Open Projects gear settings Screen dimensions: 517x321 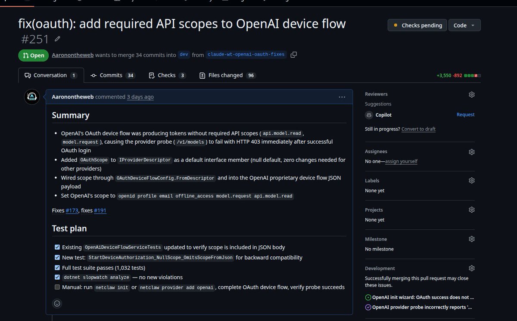tap(471, 210)
